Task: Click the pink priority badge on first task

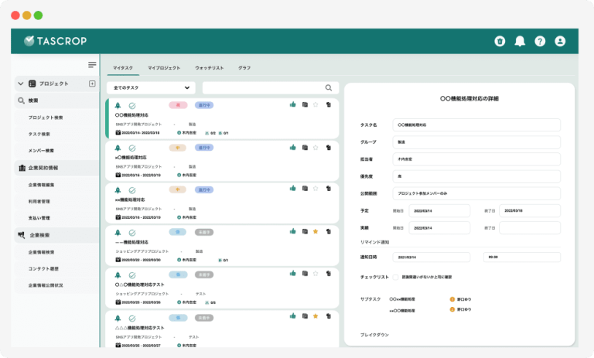Action: tap(177, 104)
